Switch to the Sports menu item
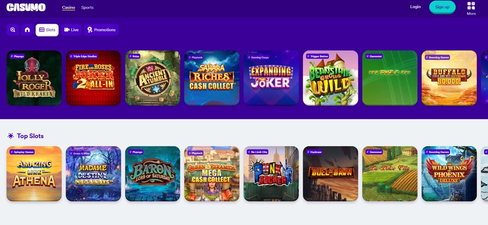This screenshot has width=488, height=225. click(87, 8)
